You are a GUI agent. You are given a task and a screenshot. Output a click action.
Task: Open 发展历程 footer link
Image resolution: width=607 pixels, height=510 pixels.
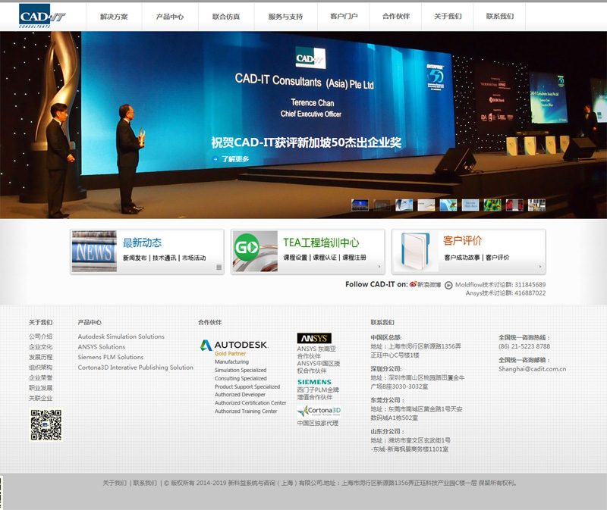[41, 357]
